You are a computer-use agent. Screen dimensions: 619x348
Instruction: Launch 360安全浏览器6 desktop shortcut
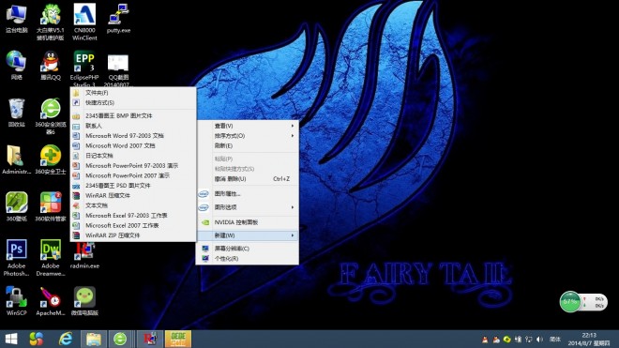pos(51,116)
